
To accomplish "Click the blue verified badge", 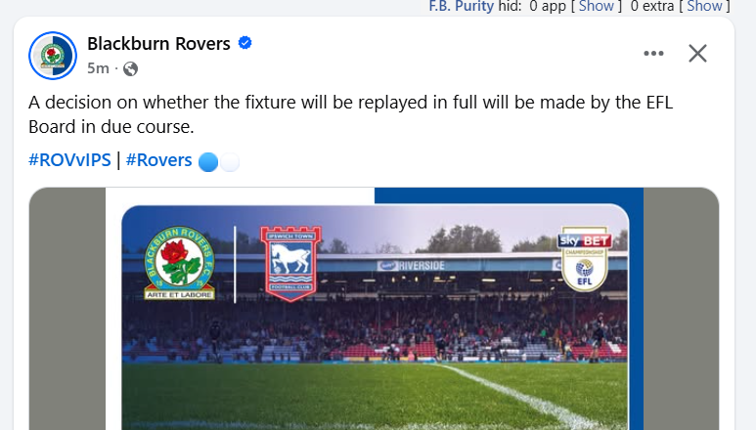I will [x=245, y=43].
